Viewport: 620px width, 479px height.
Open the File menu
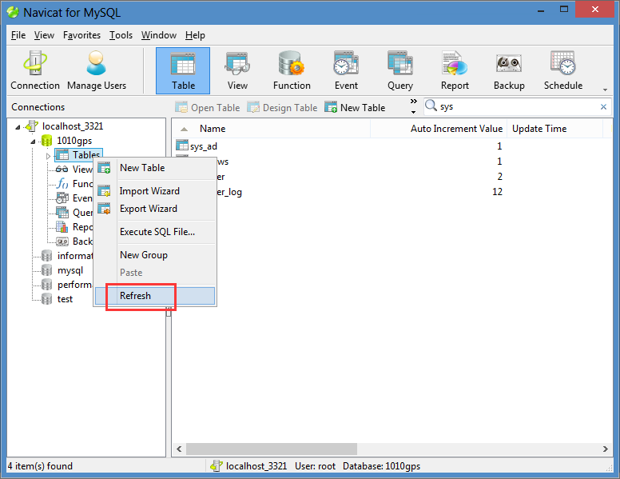tap(18, 35)
